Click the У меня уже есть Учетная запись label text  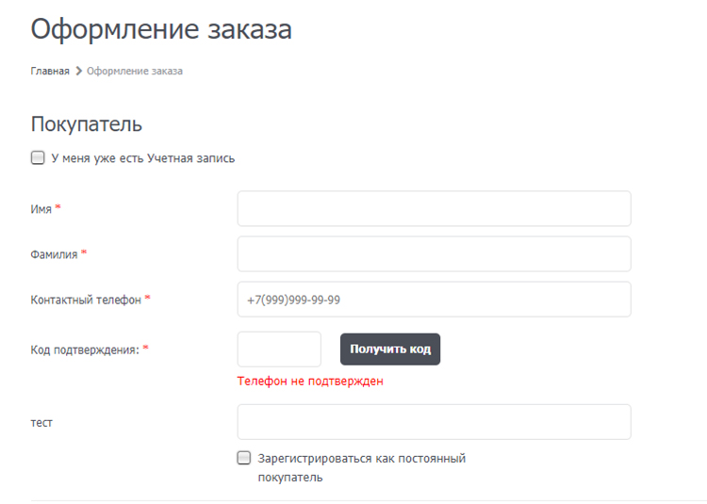[x=142, y=158]
